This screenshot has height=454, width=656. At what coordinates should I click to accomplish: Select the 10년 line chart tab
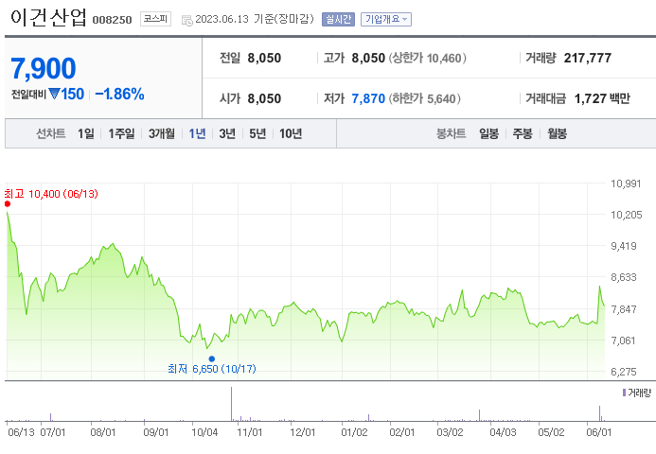click(x=291, y=133)
